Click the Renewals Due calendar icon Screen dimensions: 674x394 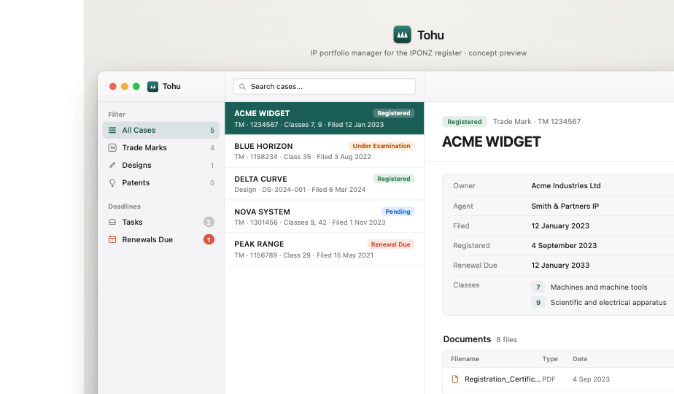(112, 239)
